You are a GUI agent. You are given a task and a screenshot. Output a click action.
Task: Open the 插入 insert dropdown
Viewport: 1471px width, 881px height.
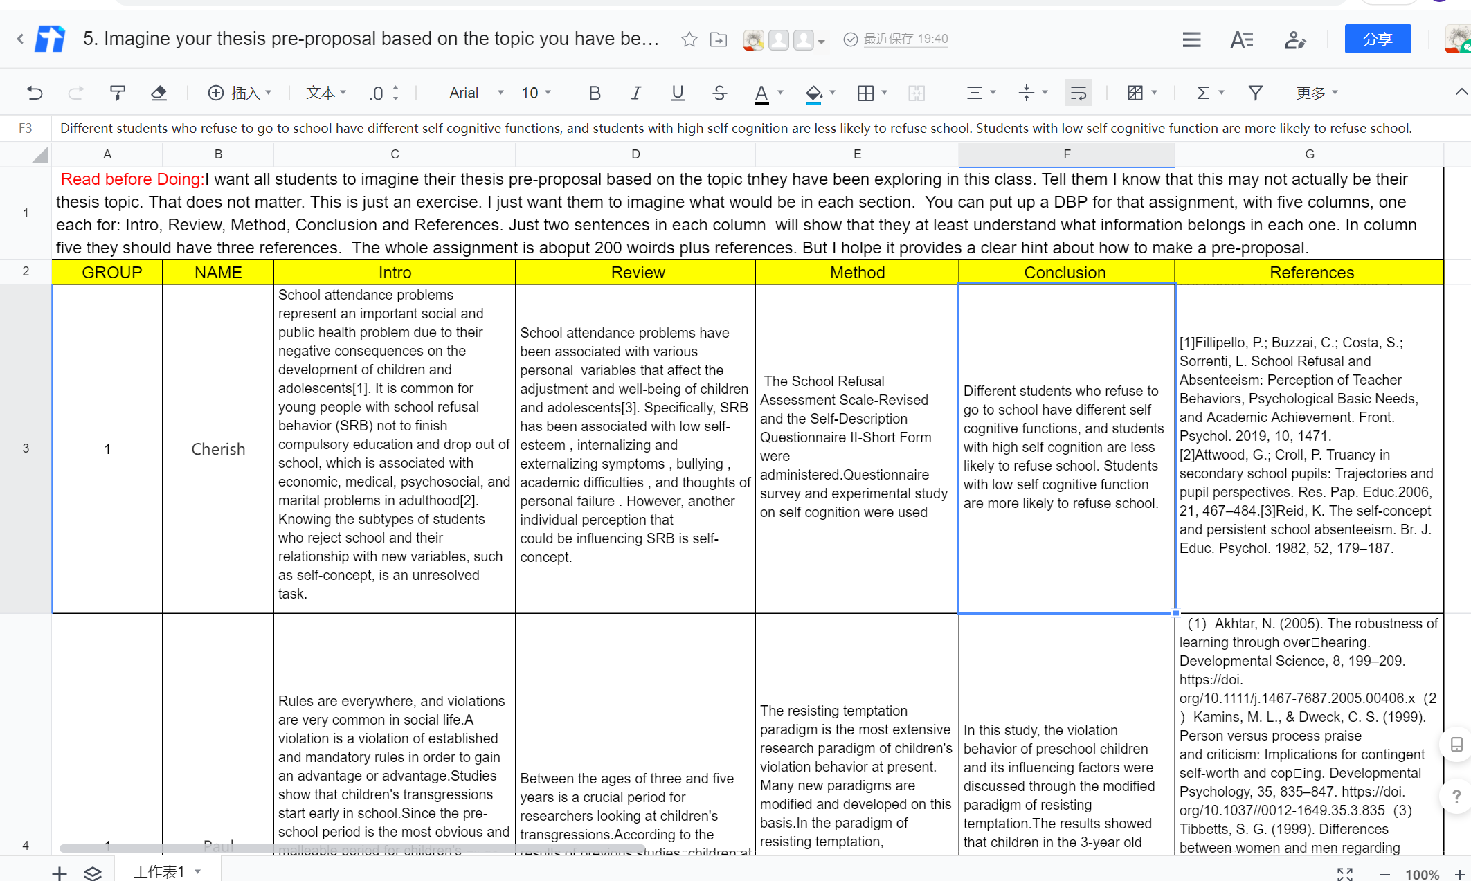coord(240,93)
